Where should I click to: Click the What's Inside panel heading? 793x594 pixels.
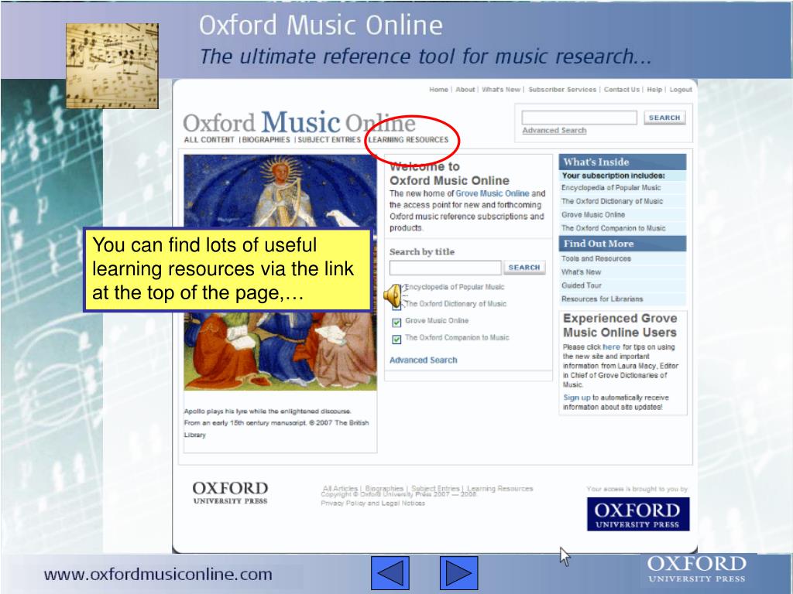623,162
